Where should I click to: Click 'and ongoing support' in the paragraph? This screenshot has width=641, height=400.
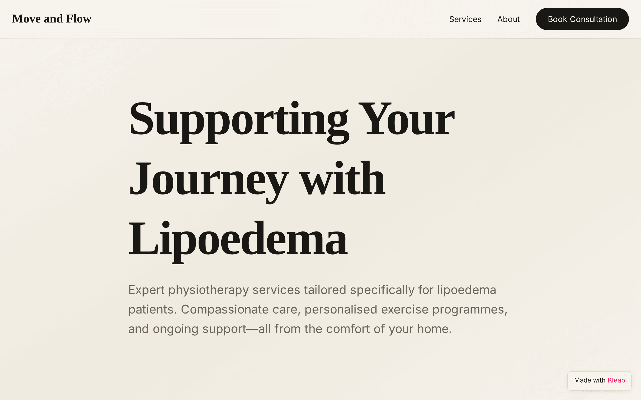[x=188, y=329]
